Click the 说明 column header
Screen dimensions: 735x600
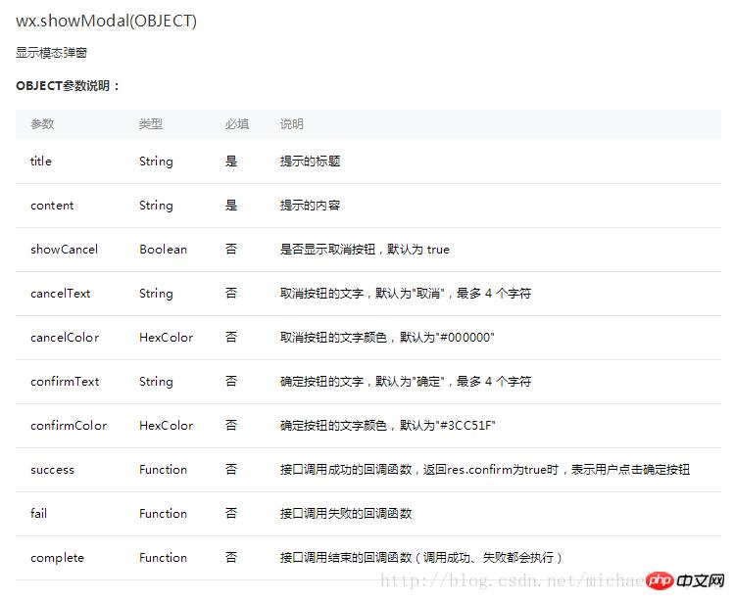pos(291,124)
